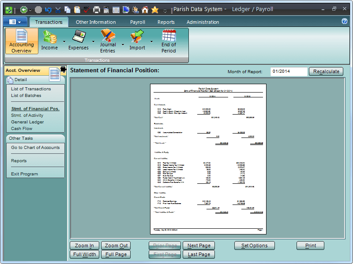Image resolution: width=353 pixels, height=264 pixels.
Task: Switch to the Payroll tab
Action: point(137,22)
